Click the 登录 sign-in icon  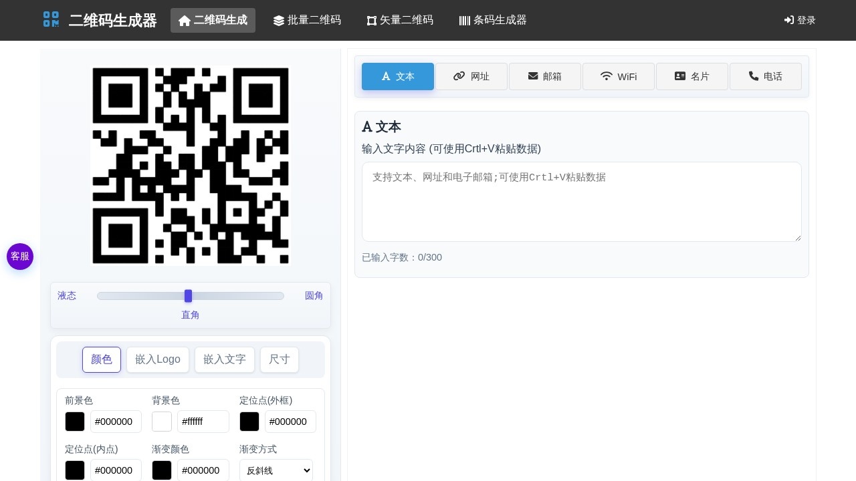[789, 20]
